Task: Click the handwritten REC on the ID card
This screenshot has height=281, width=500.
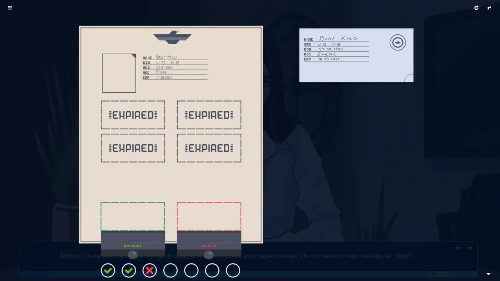Action: coord(327,54)
